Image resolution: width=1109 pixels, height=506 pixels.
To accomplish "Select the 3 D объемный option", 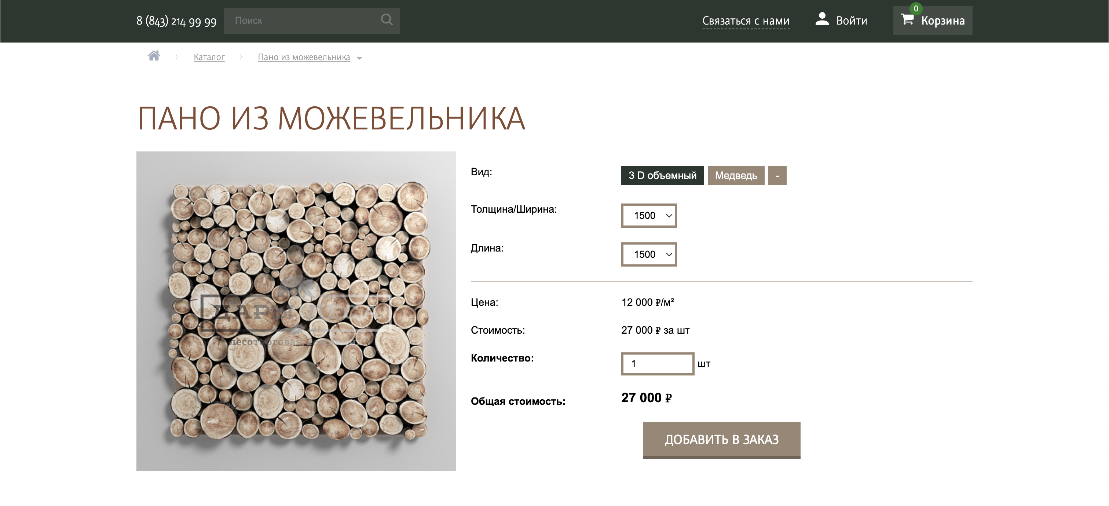I will coord(662,176).
